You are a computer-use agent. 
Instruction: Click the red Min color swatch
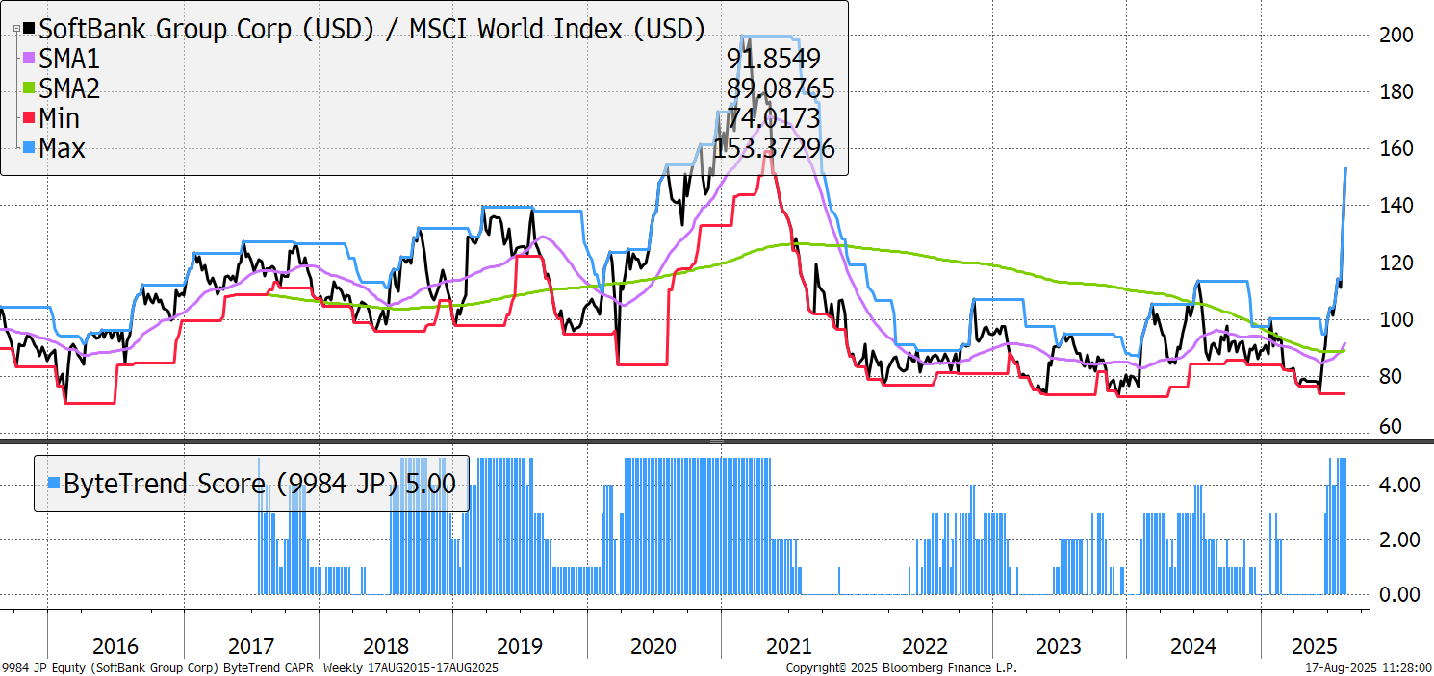(x=28, y=119)
